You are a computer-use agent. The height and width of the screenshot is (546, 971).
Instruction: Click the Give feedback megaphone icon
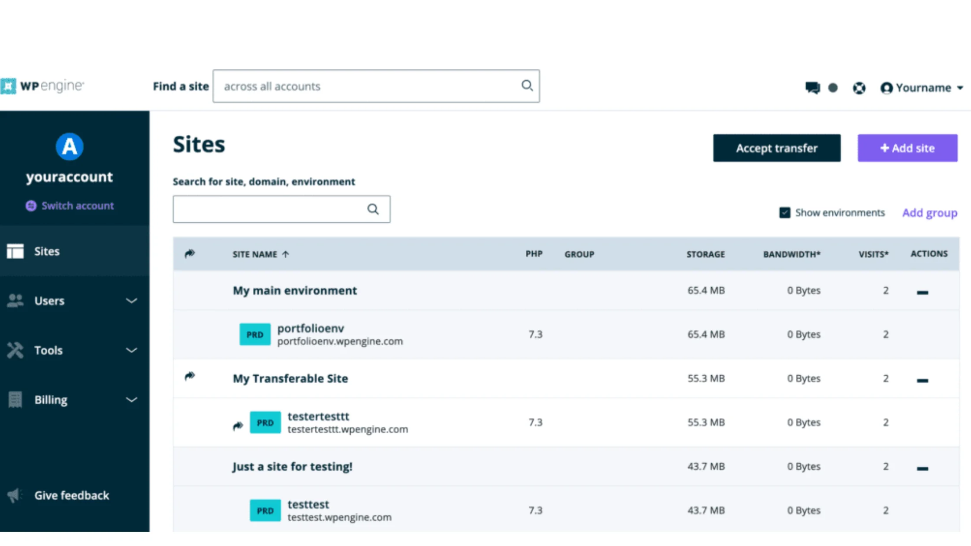tap(14, 495)
